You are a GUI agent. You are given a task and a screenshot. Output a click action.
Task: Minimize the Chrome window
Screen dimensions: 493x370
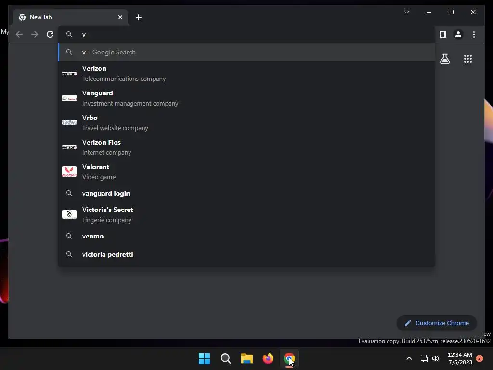point(429,12)
